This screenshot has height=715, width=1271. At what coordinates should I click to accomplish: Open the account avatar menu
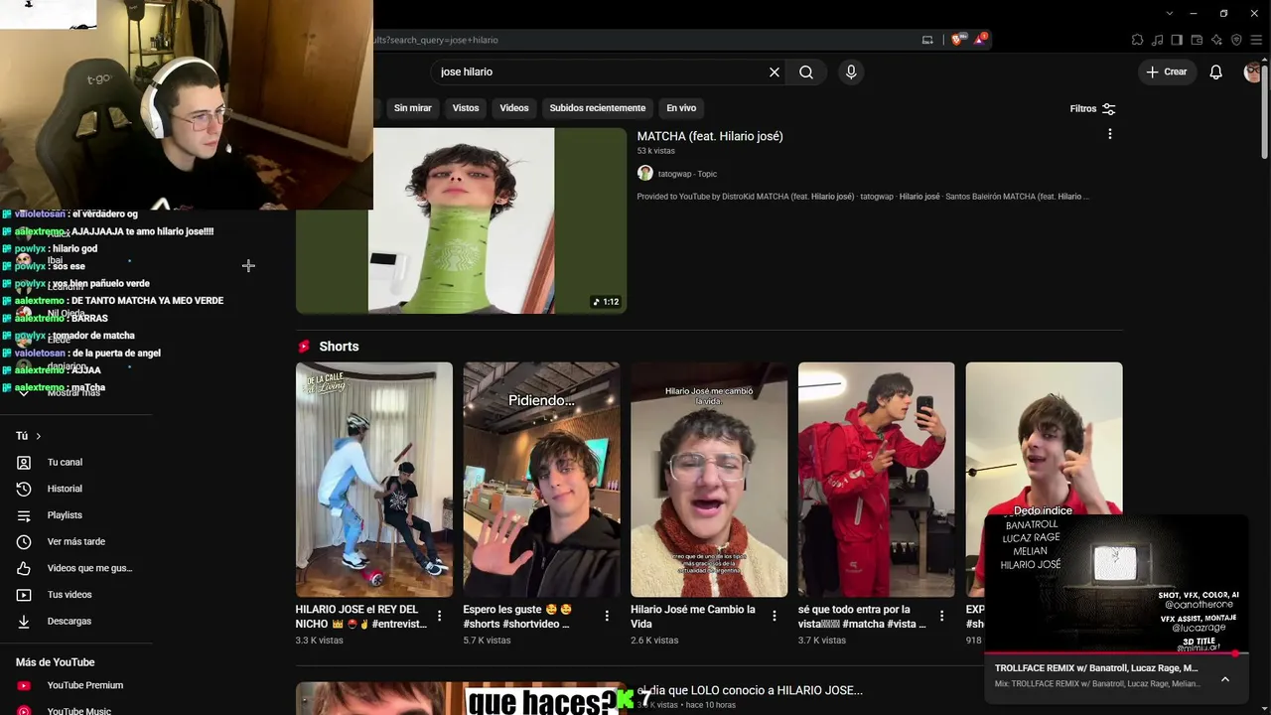coord(1254,72)
